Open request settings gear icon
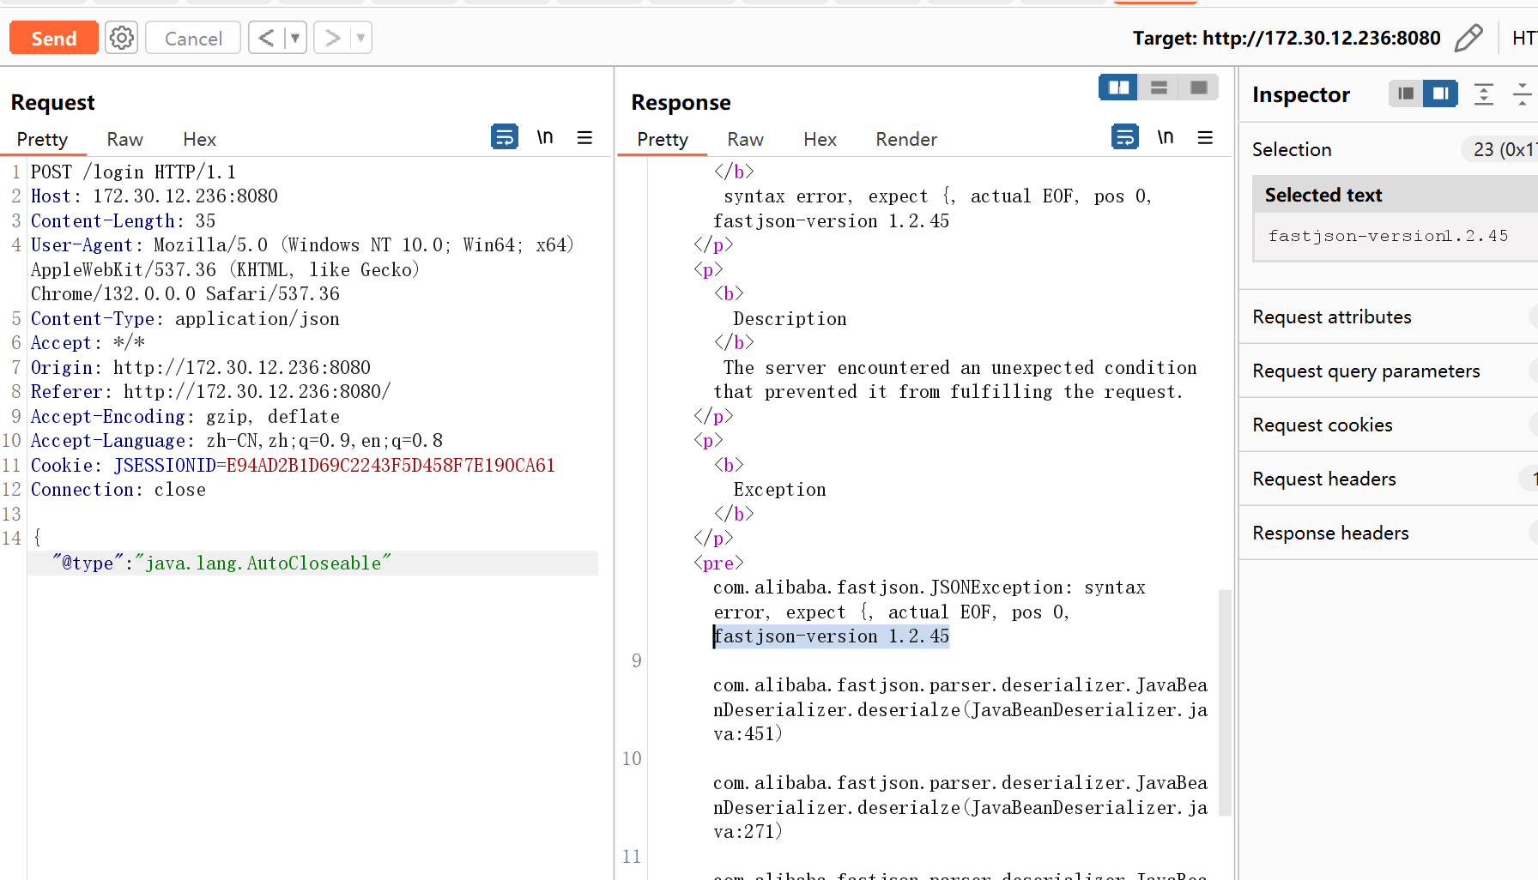Viewport: 1538px width, 880px height. tap(121, 38)
